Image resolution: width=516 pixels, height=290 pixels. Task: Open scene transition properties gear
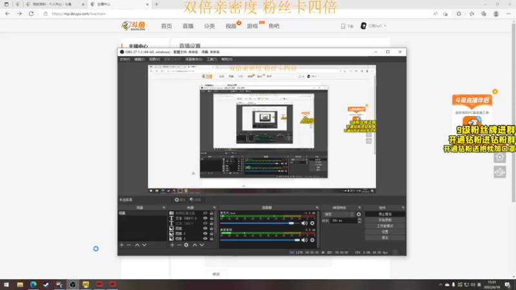coord(359,215)
